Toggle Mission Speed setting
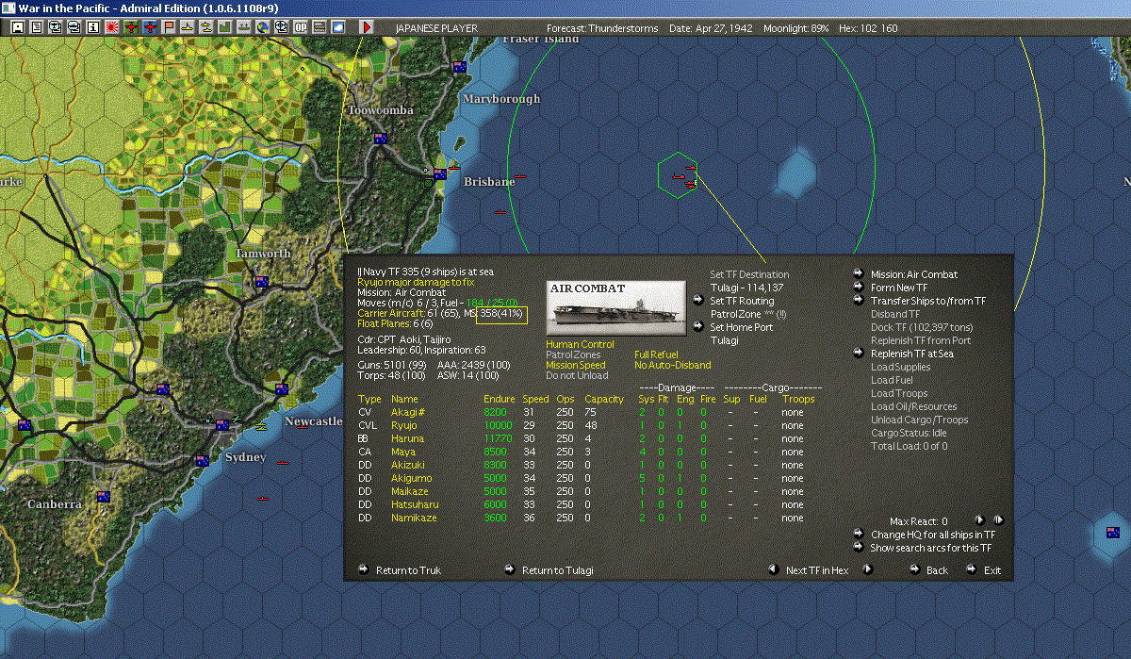The image size is (1131, 659). 575,365
